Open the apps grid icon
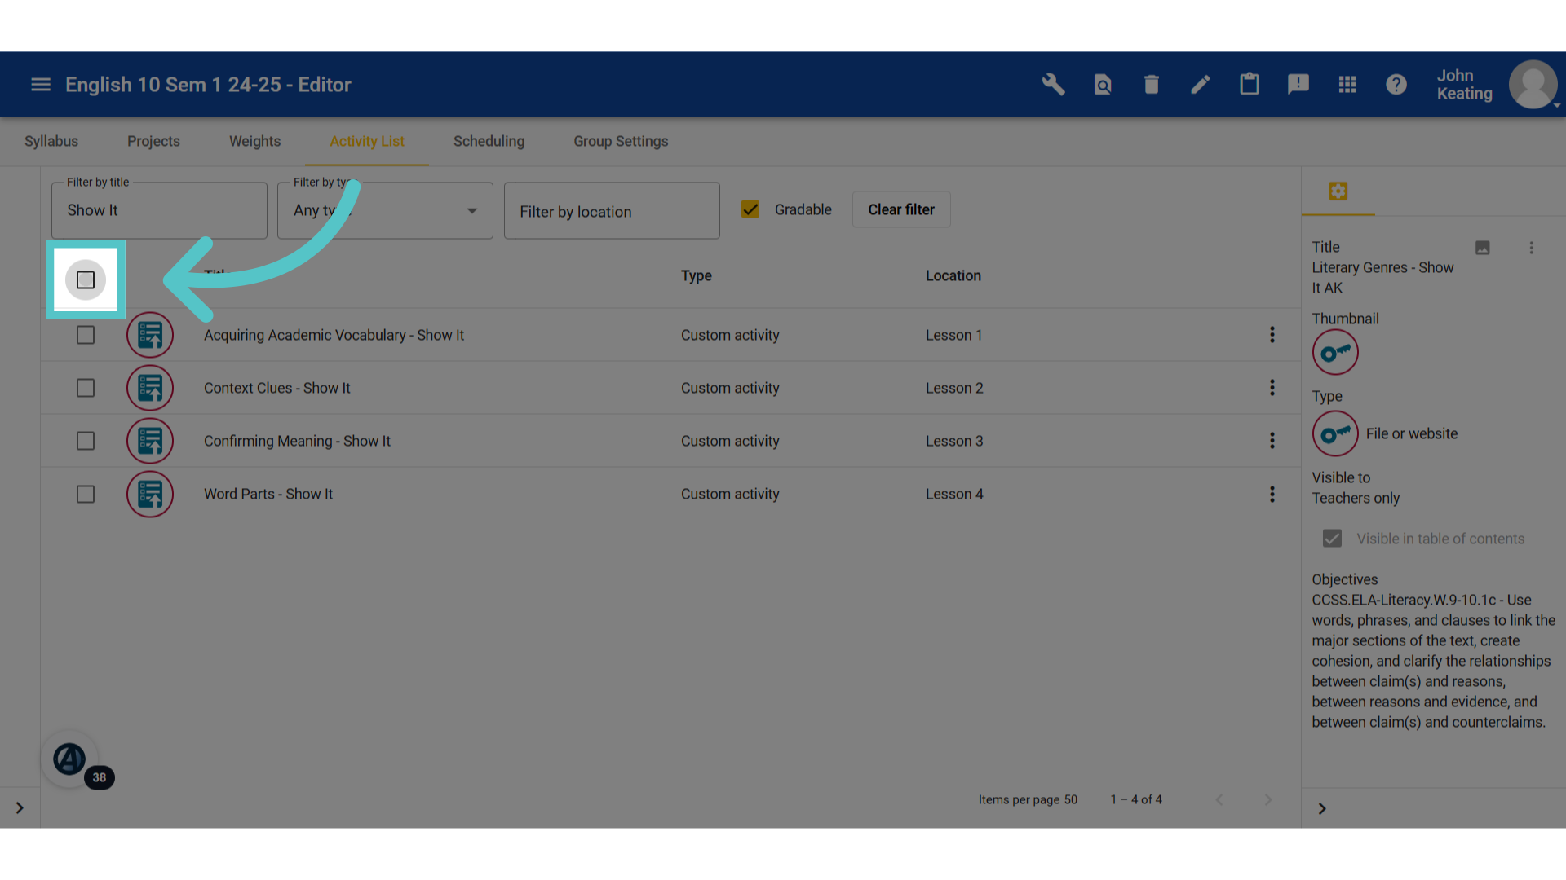Screen dimensions: 1566x880 click(x=1347, y=84)
